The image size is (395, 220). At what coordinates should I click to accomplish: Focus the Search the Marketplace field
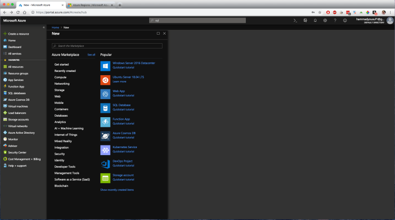107,46
